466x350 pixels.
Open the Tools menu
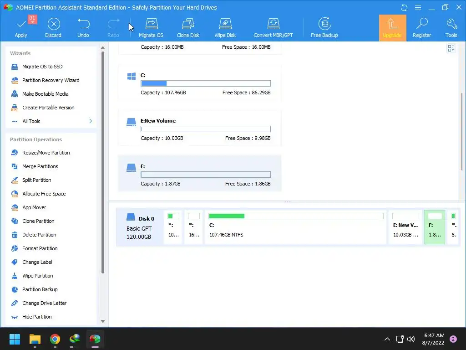point(451,28)
